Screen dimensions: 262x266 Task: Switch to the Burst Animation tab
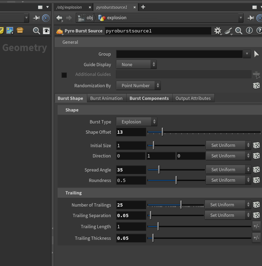coord(106,98)
